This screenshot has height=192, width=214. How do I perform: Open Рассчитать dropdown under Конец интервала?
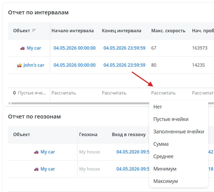pyautogui.click(x=114, y=93)
